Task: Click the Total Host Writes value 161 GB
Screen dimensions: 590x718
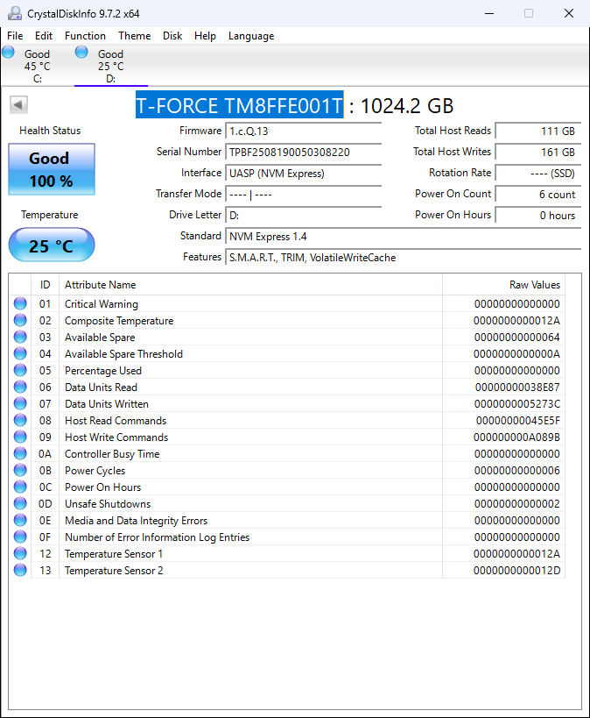Action: click(538, 153)
